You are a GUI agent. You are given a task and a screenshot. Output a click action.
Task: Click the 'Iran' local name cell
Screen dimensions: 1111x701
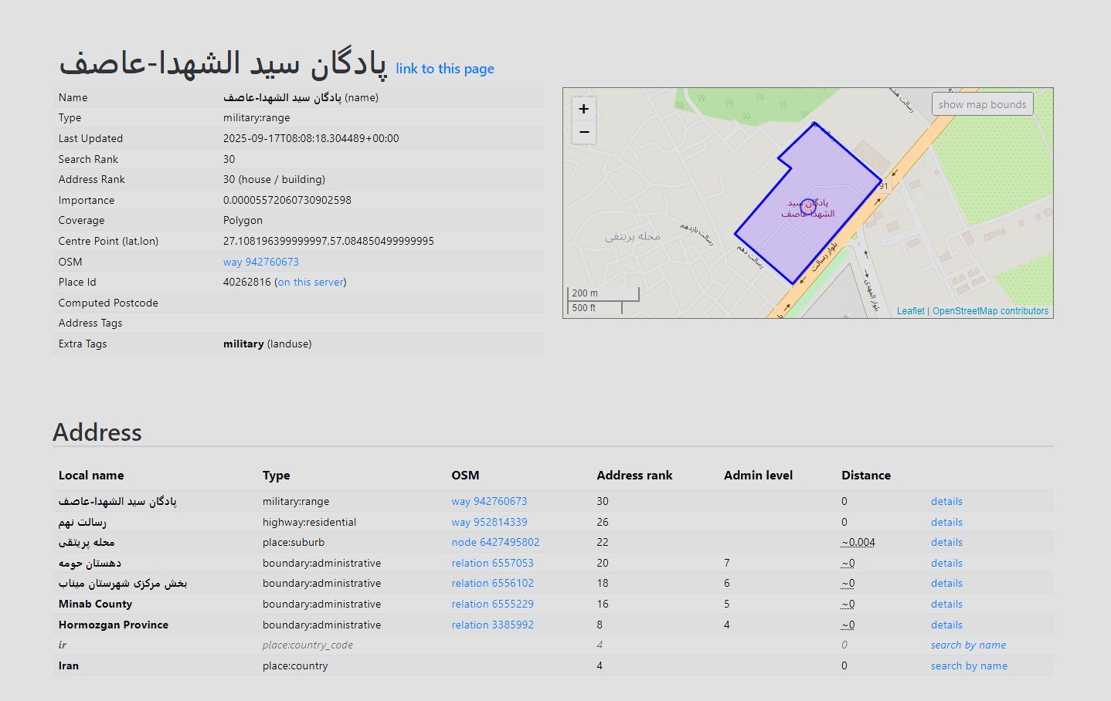point(69,665)
